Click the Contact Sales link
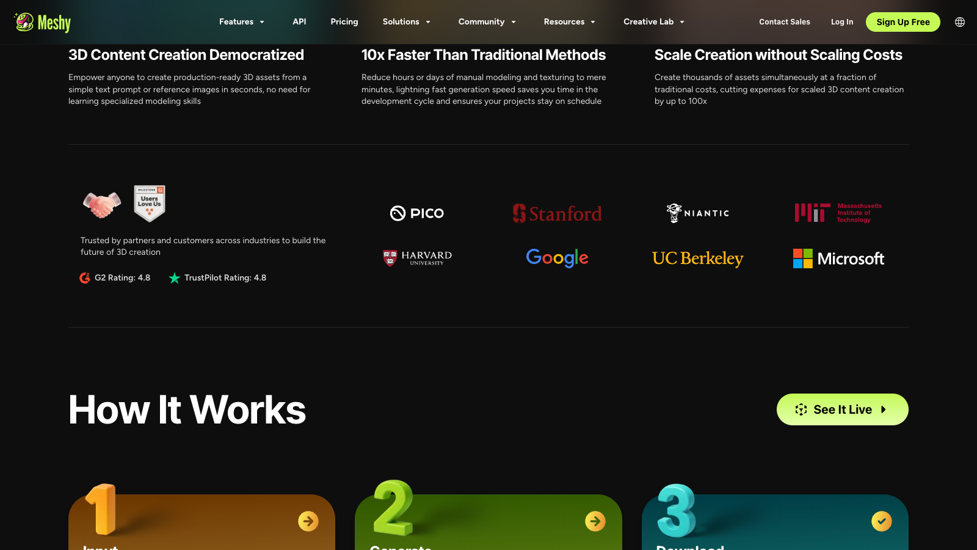 point(785,22)
